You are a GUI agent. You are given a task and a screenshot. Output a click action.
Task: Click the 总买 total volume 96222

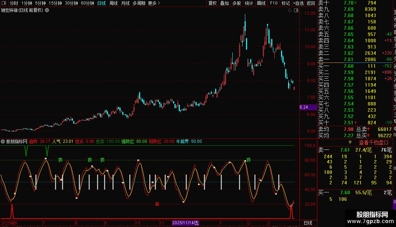tap(385, 136)
